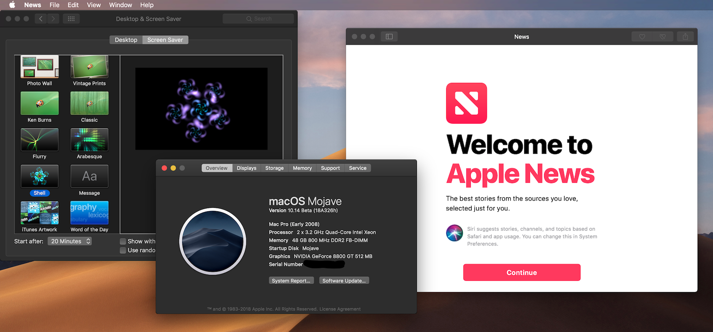This screenshot has width=713, height=332.
Task: Click the red Apple News logo
Action: click(466, 103)
